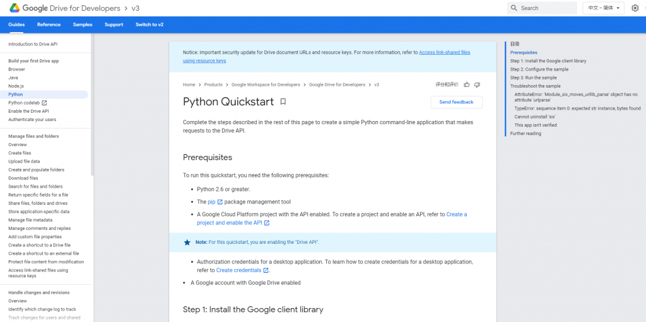Screen dimensions: 646x322
Task: Click external link icon next to pip
Action: pyautogui.click(x=220, y=202)
